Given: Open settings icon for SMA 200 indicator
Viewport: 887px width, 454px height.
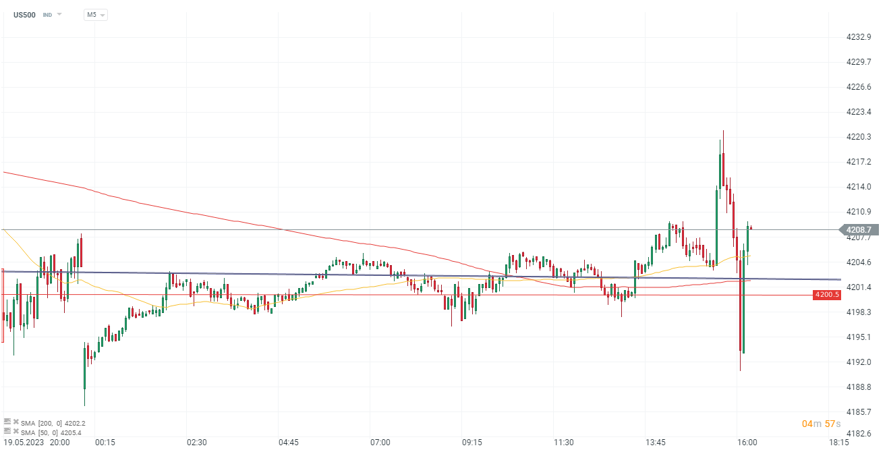Looking at the screenshot, I should click(7, 422).
